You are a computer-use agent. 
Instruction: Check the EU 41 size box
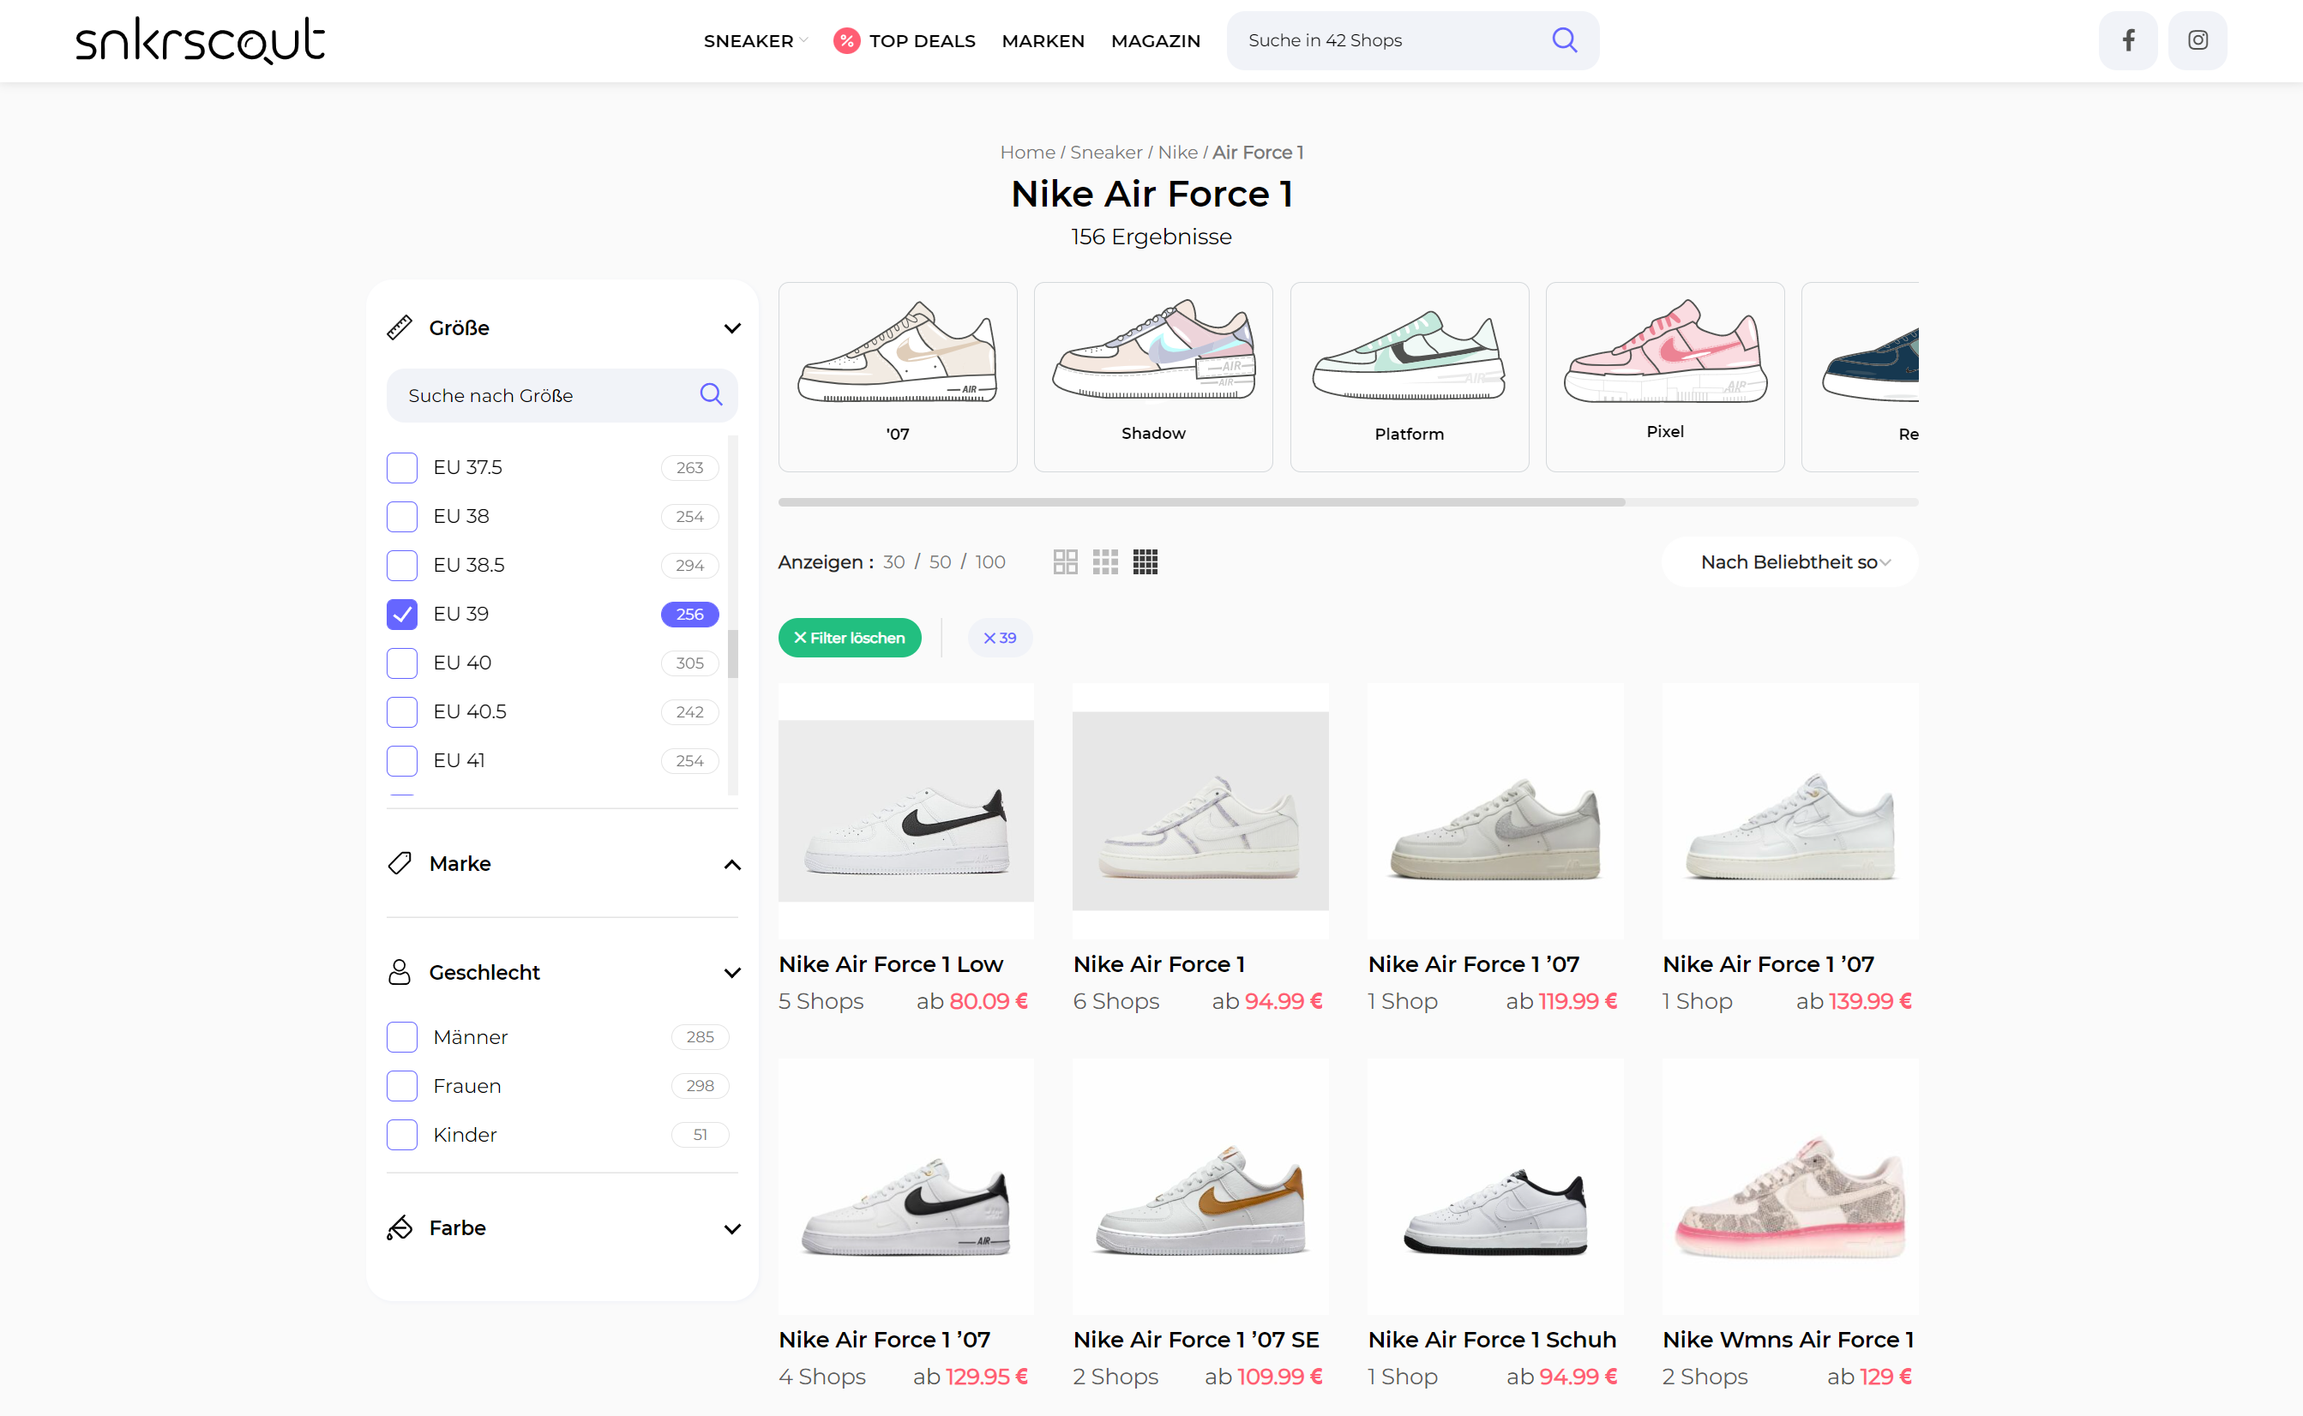pos(402,760)
